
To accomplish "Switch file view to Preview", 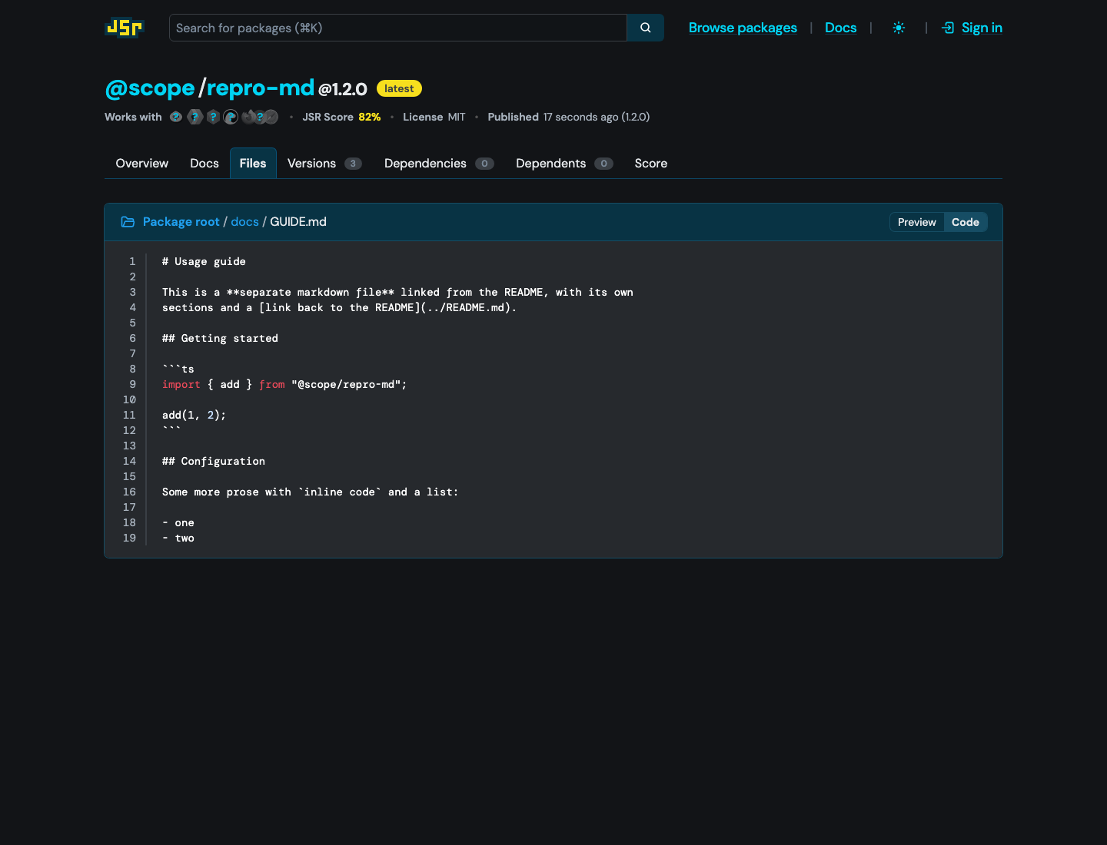I will [917, 222].
